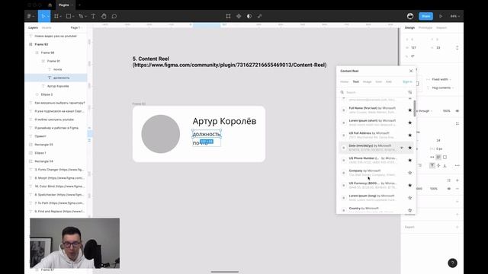488x274 pixels.
Task: Open the type details three-dots menu
Action: (457, 166)
